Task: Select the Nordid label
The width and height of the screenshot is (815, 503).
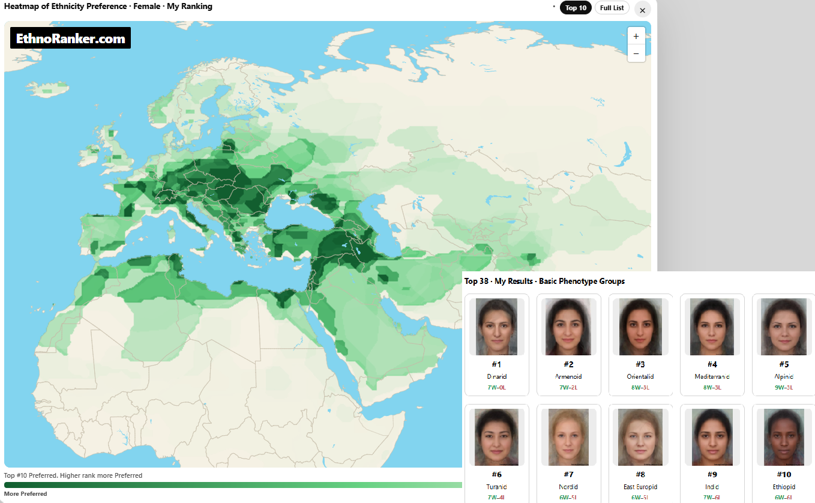Action: [568, 487]
